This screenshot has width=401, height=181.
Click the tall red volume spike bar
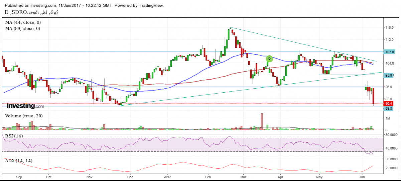(262, 121)
